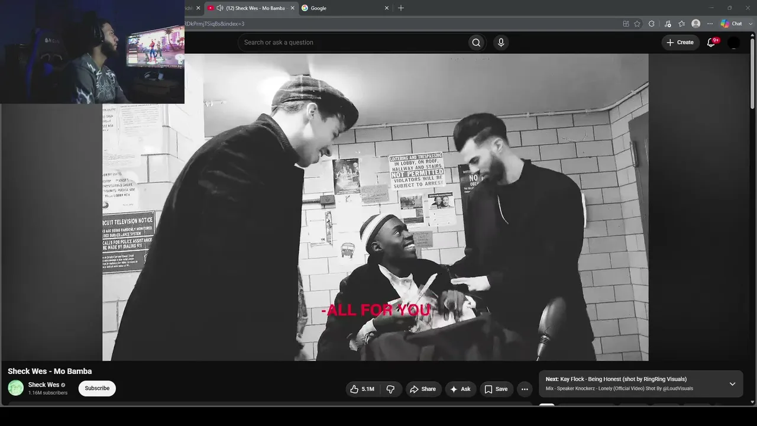The image size is (757, 426).
Task: Click the '1.16M subscribers' text
Action: (x=48, y=393)
